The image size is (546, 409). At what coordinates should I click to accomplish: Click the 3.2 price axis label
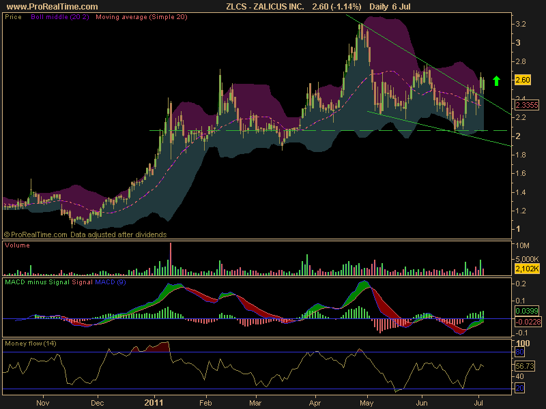pos(521,25)
